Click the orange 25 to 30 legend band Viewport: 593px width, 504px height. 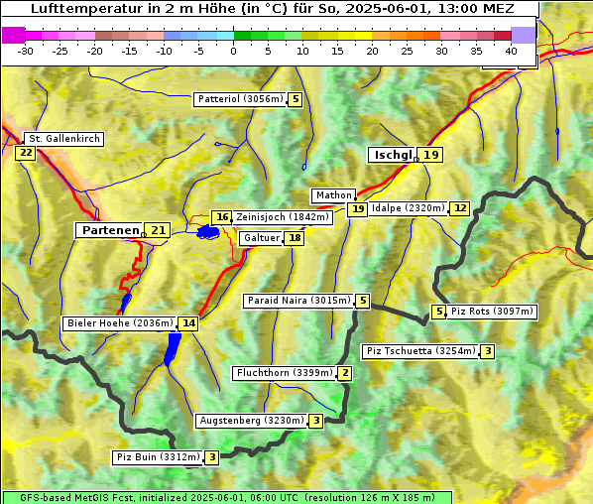click(x=424, y=36)
